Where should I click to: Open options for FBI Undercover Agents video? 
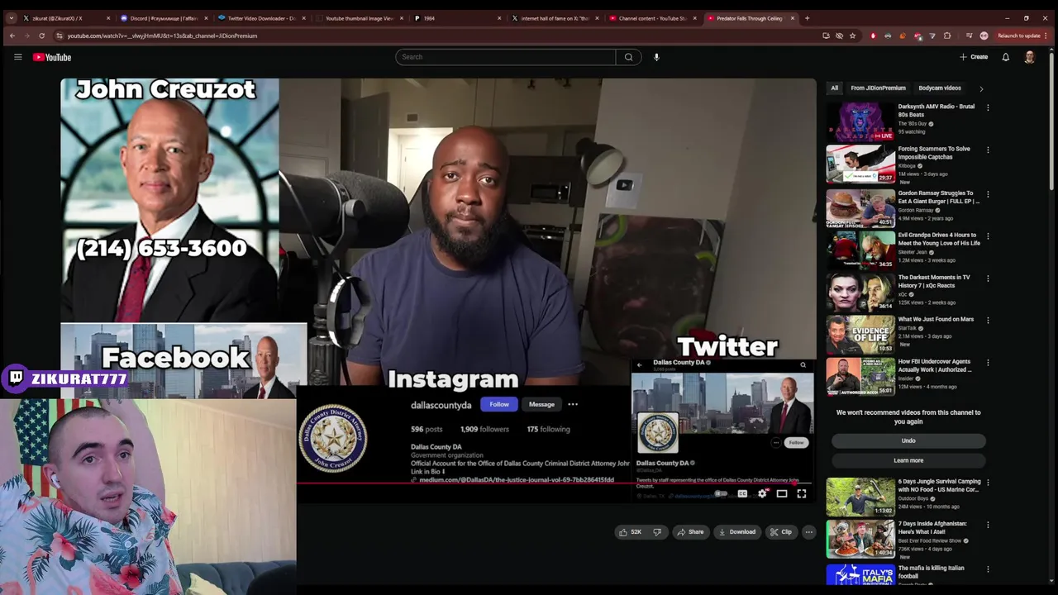click(988, 363)
